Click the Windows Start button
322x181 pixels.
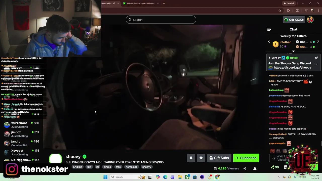click(105, 177)
